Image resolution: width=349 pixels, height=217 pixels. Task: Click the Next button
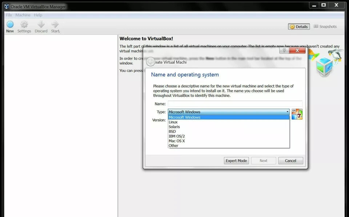click(264, 161)
